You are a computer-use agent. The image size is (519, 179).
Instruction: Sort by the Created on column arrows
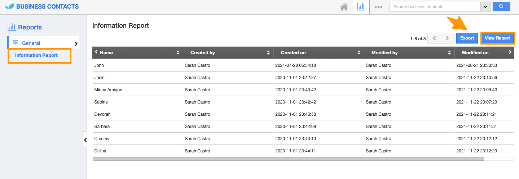[359, 52]
